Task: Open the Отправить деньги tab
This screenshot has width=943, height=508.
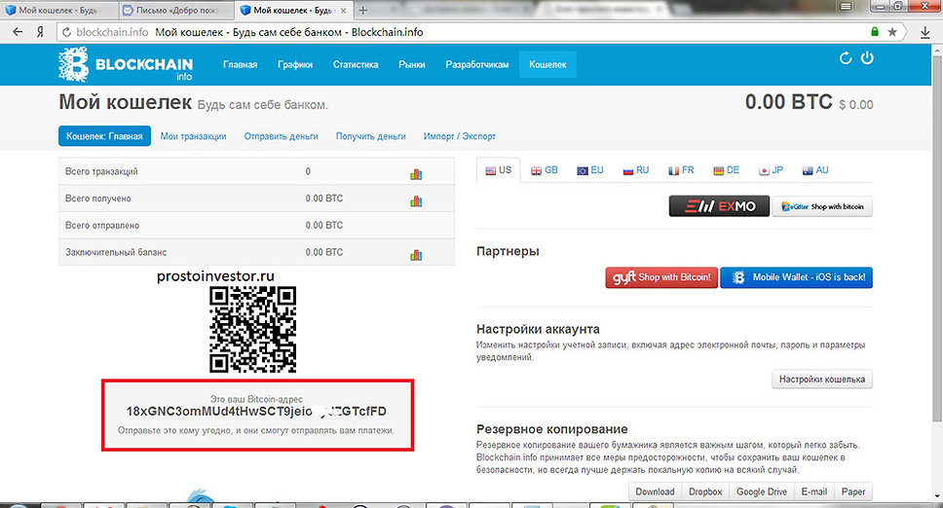Action: pyautogui.click(x=281, y=136)
